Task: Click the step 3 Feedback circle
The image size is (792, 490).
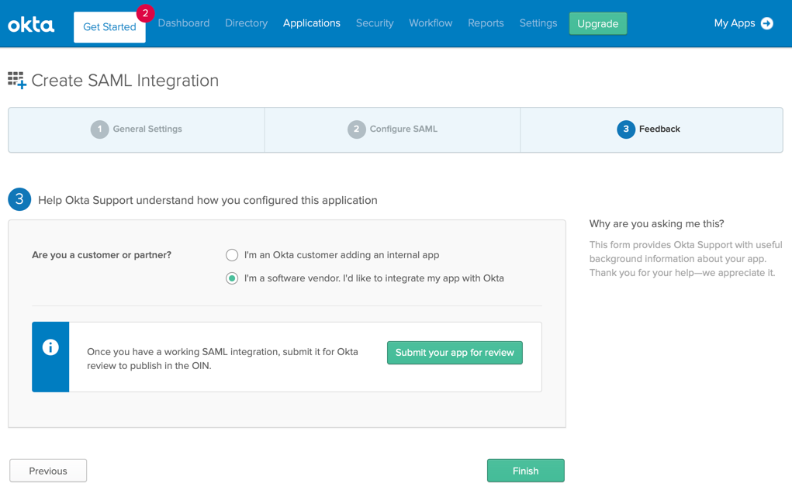Action: [626, 129]
